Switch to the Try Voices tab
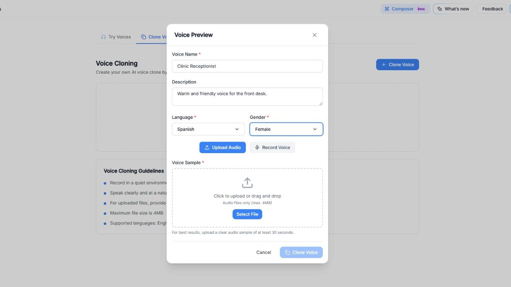Screen dimensions: 511x287 (x=116, y=37)
